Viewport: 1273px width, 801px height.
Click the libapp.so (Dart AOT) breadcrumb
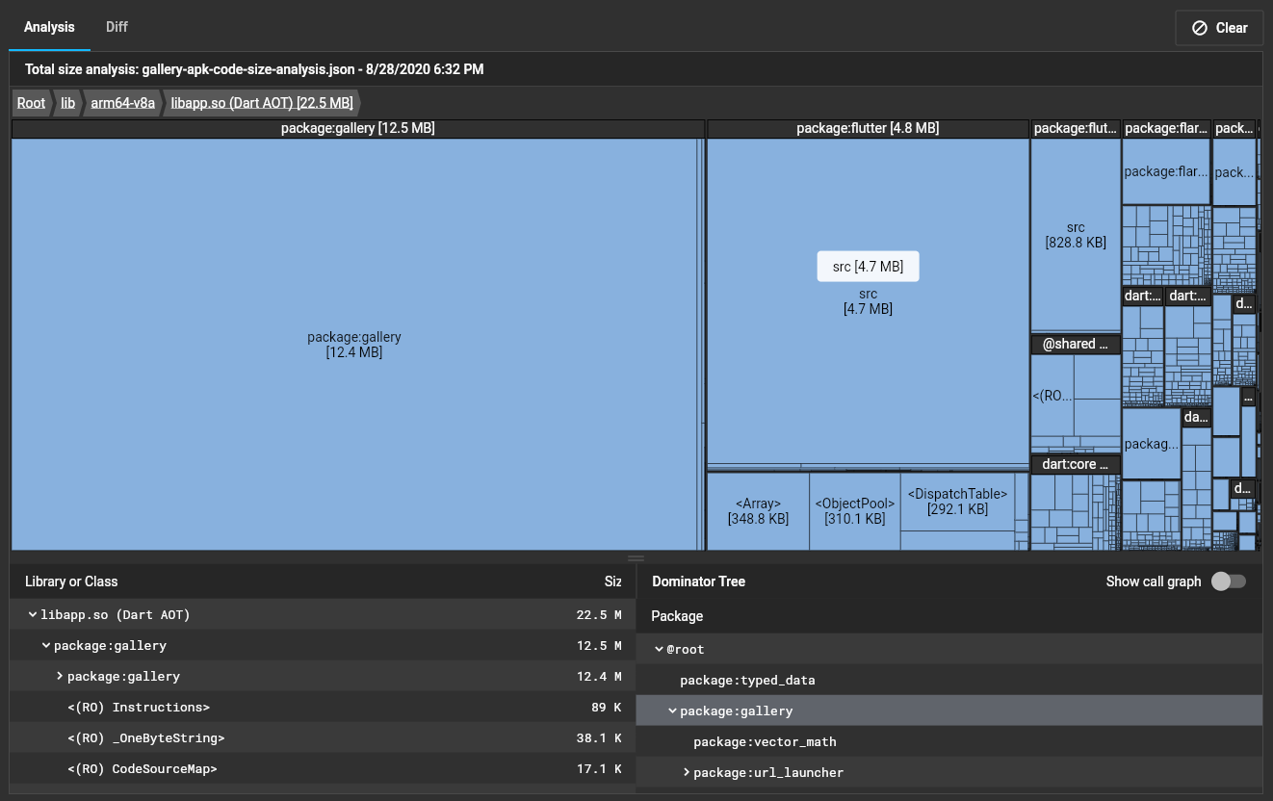click(x=262, y=103)
